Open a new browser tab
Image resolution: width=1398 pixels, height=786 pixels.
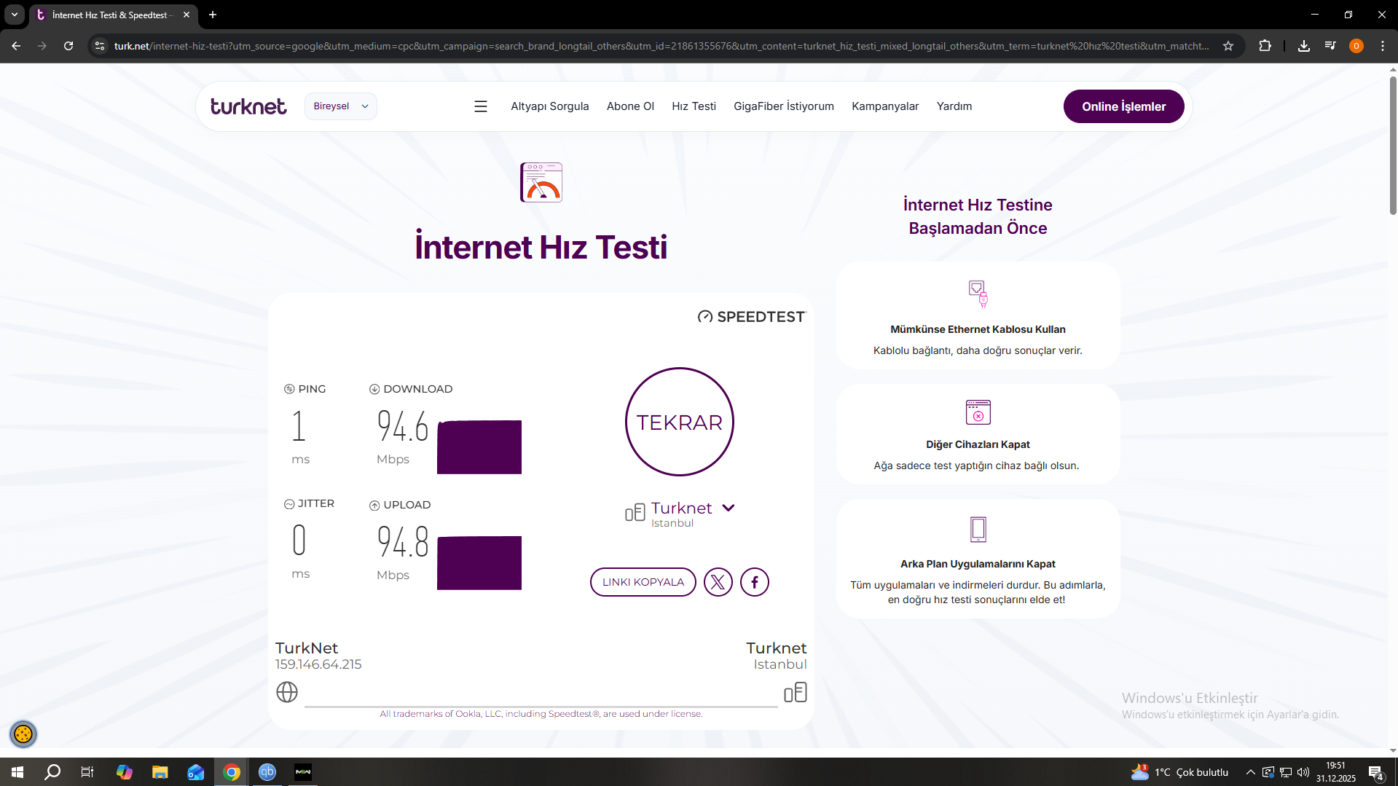tap(213, 15)
